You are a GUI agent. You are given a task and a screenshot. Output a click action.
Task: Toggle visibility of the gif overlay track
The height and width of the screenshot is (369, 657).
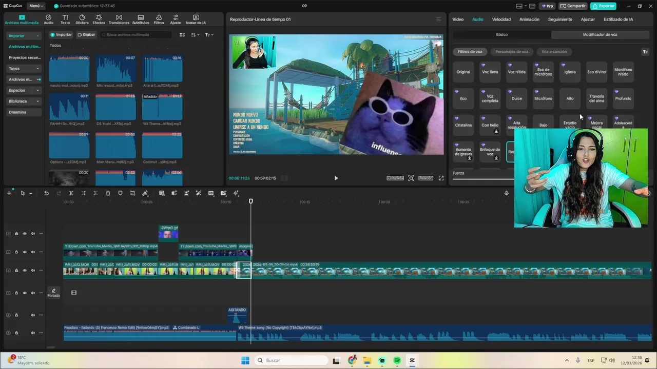click(24, 234)
